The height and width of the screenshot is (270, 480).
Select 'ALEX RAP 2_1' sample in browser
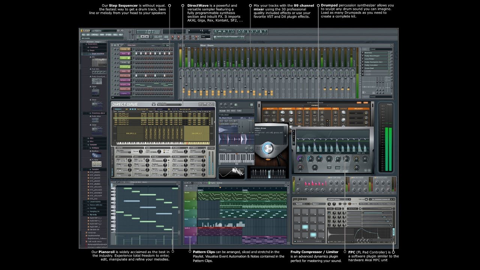[95, 218]
